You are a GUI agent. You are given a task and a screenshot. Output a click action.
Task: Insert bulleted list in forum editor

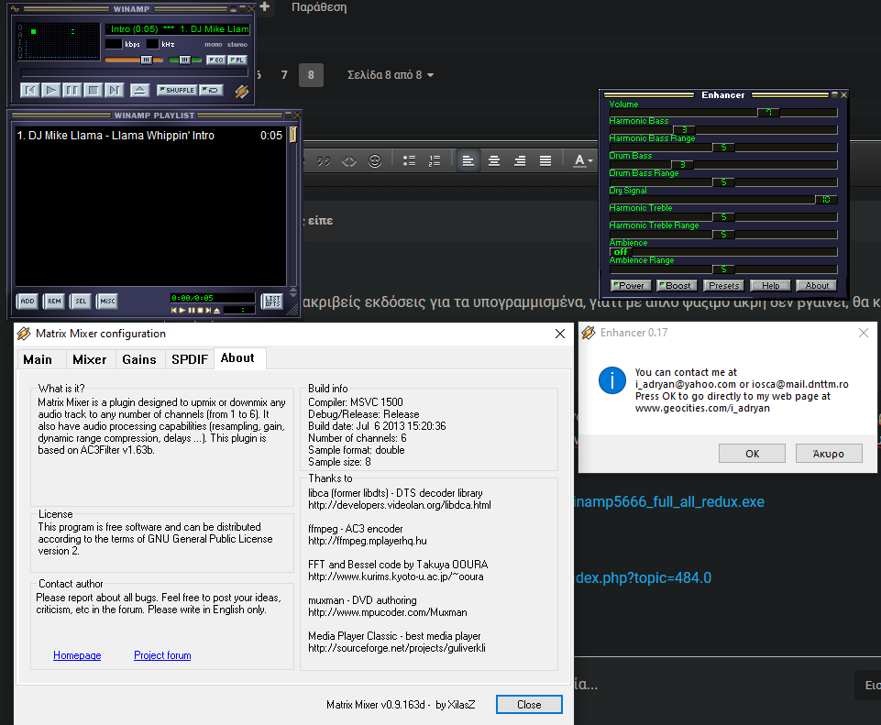pos(409,161)
